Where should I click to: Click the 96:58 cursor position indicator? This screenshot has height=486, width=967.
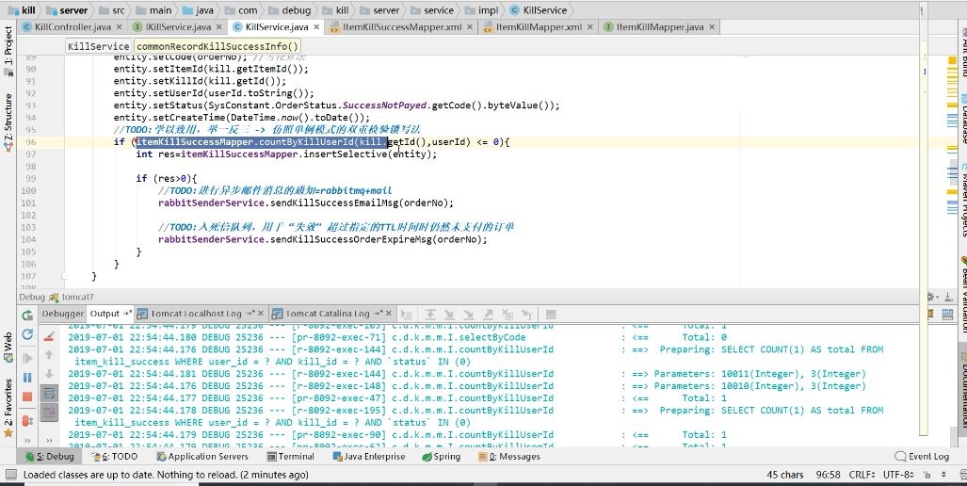(x=829, y=475)
